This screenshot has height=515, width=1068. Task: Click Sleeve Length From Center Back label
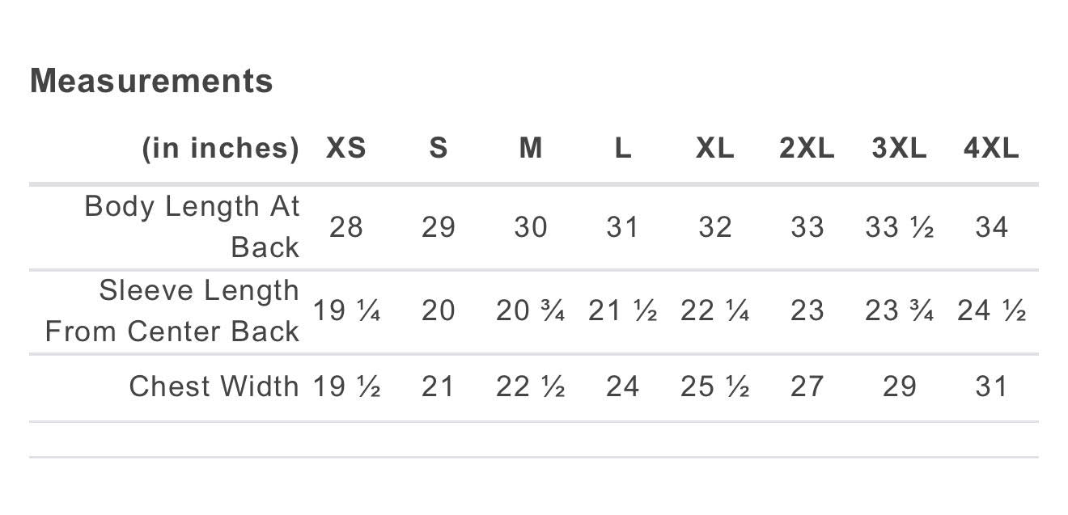click(172, 310)
